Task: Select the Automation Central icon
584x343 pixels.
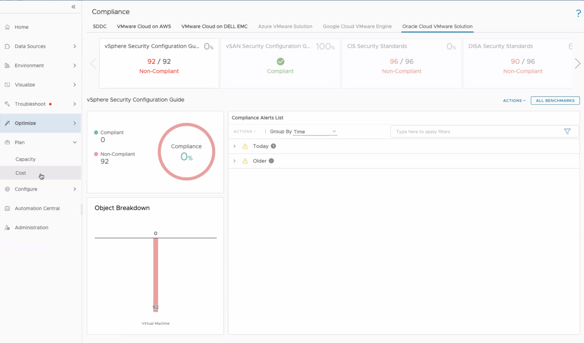Action: point(7,208)
